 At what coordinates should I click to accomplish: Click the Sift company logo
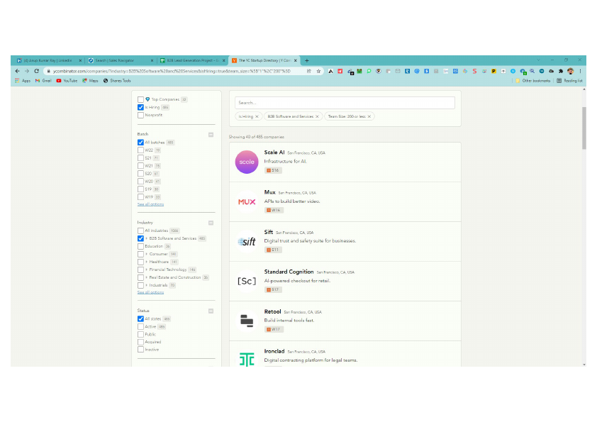click(x=247, y=241)
